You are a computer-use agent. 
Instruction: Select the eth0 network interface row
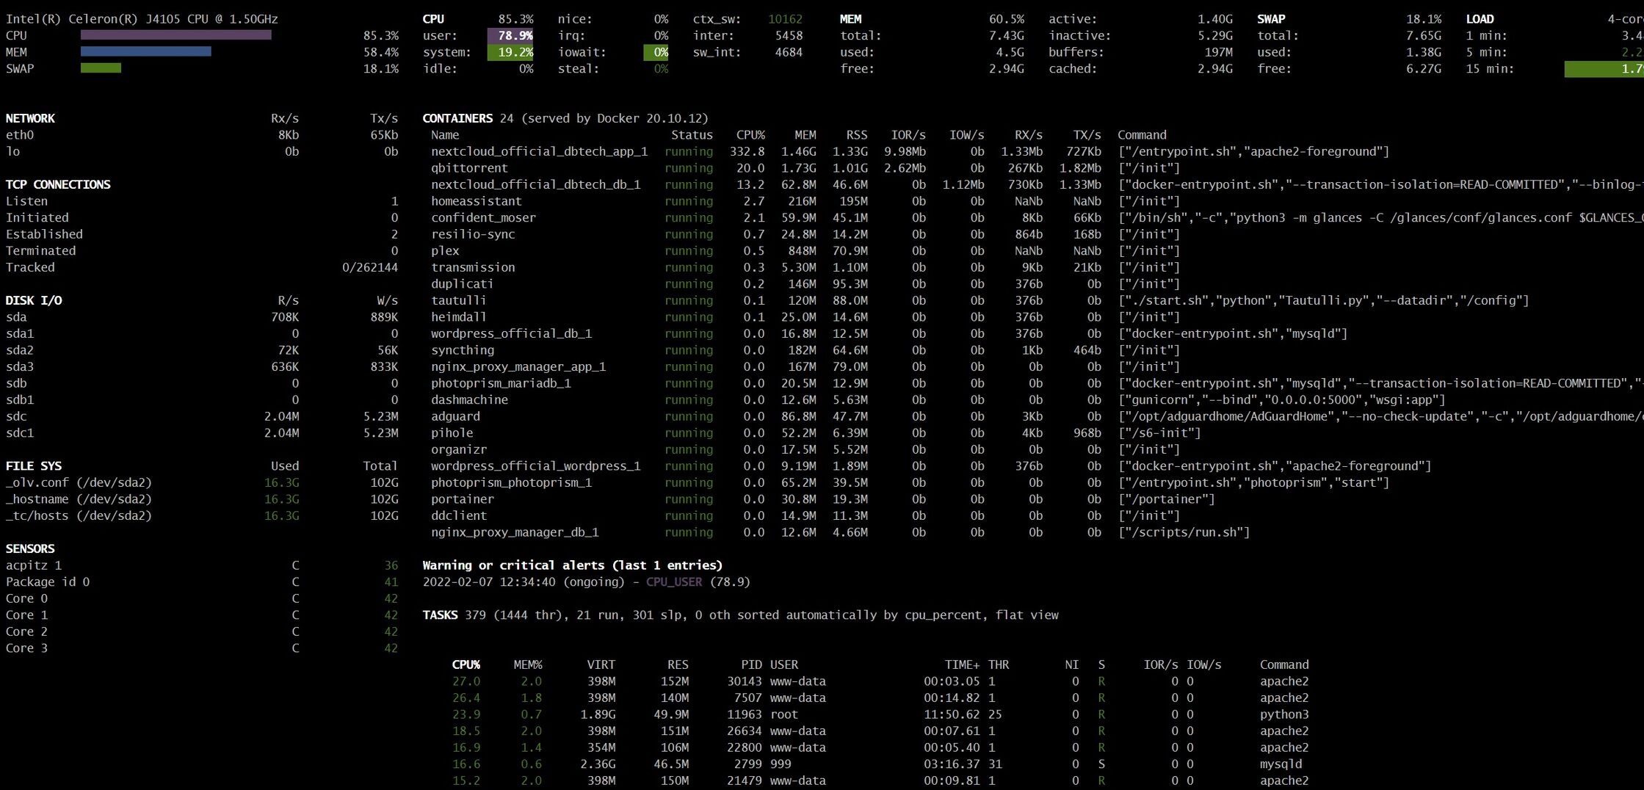[x=202, y=135]
